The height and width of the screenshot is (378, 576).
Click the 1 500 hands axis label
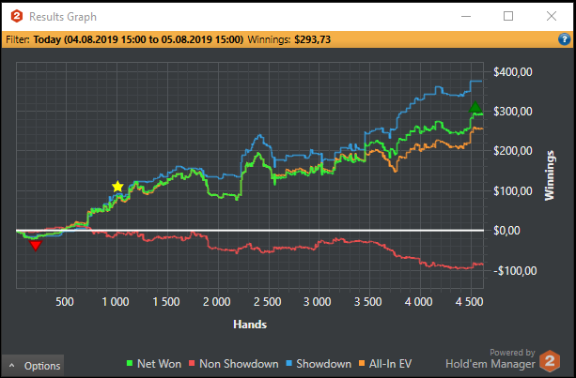[x=166, y=302]
